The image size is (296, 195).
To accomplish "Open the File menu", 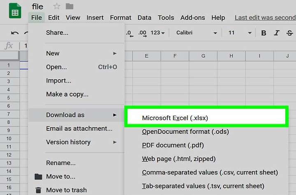I will tap(37, 18).
